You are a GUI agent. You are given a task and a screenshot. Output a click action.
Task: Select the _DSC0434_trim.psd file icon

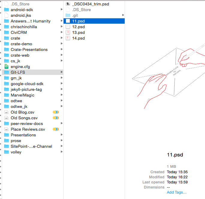pyautogui.click(x=68, y=4)
